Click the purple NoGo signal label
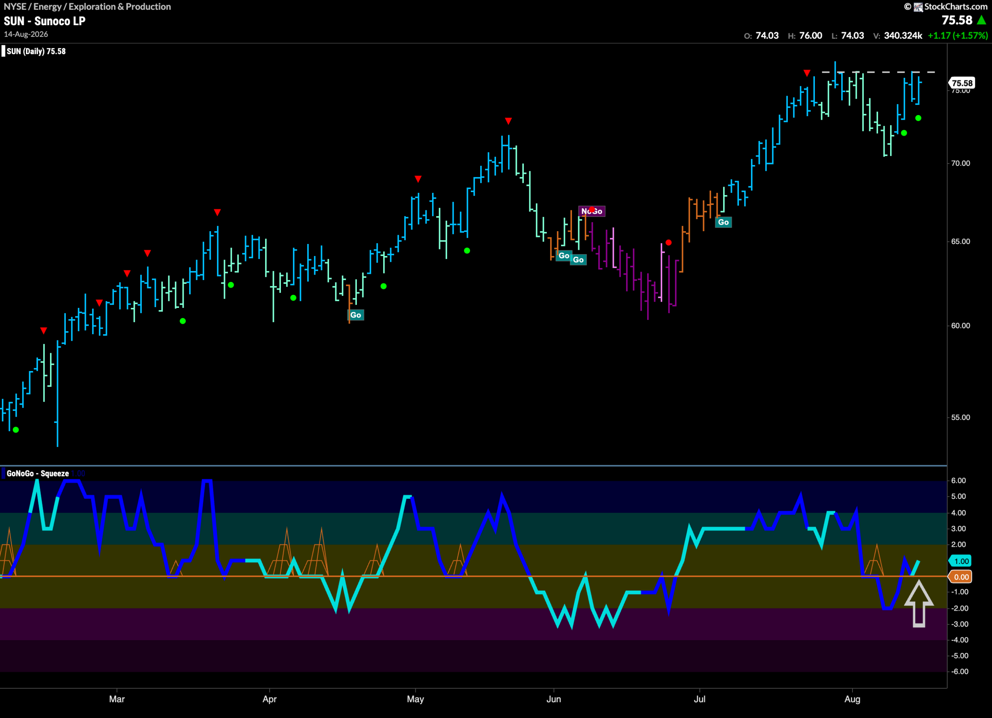This screenshot has height=718, width=992. 592,211
